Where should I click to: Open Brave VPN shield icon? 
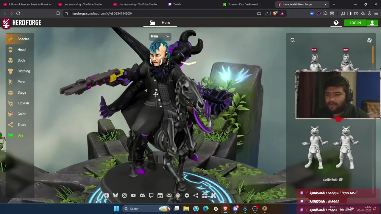point(369,13)
